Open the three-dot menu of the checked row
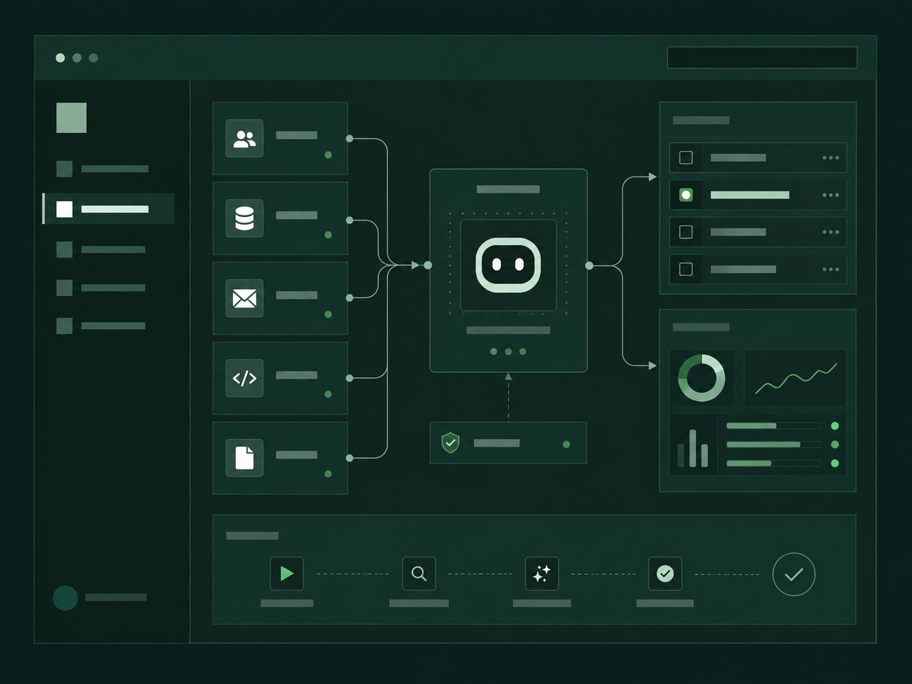This screenshot has height=684, width=912. click(831, 195)
